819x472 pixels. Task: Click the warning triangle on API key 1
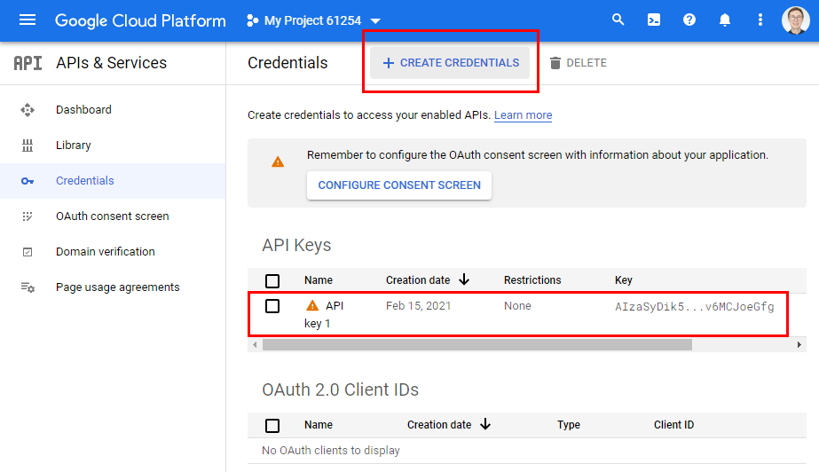(x=311, y=305)
